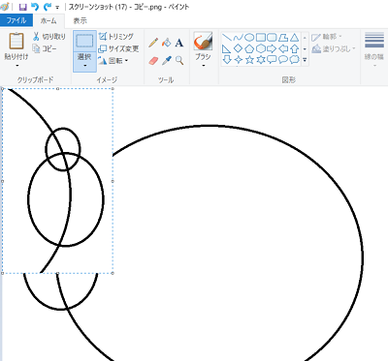The width and height of the screenshot is (388, 361).
Task: Select the Pencil tool
Action: point(153,43)
